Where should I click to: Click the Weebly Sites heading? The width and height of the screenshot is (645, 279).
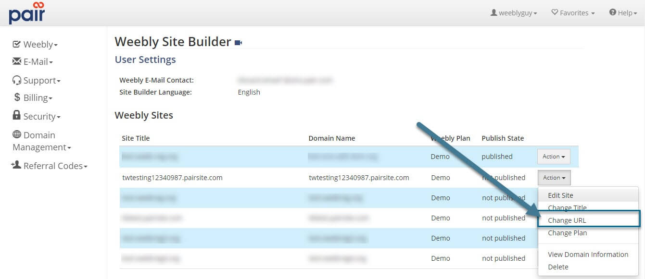pyautogui.click(x=144, y=115)
